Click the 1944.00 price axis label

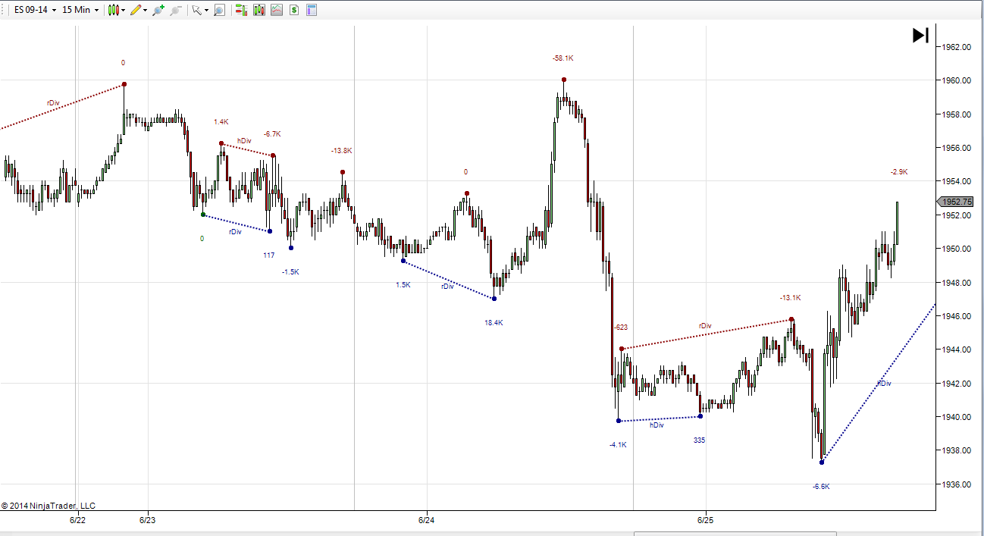955,349
